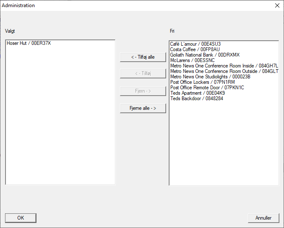
Task: Select 'Teds Backdoor / 0848284' item
Action: coord(196,98)
